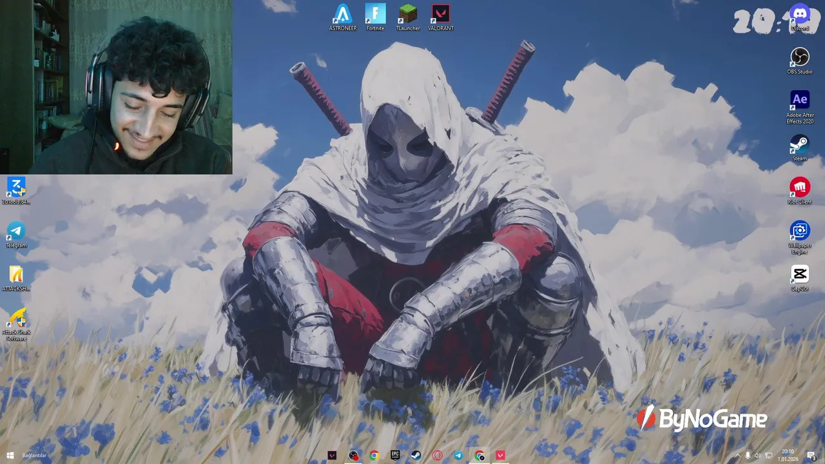Open the VALORANT desktop shortcut
Screen dimensions: 825x464
pos(441,17)
